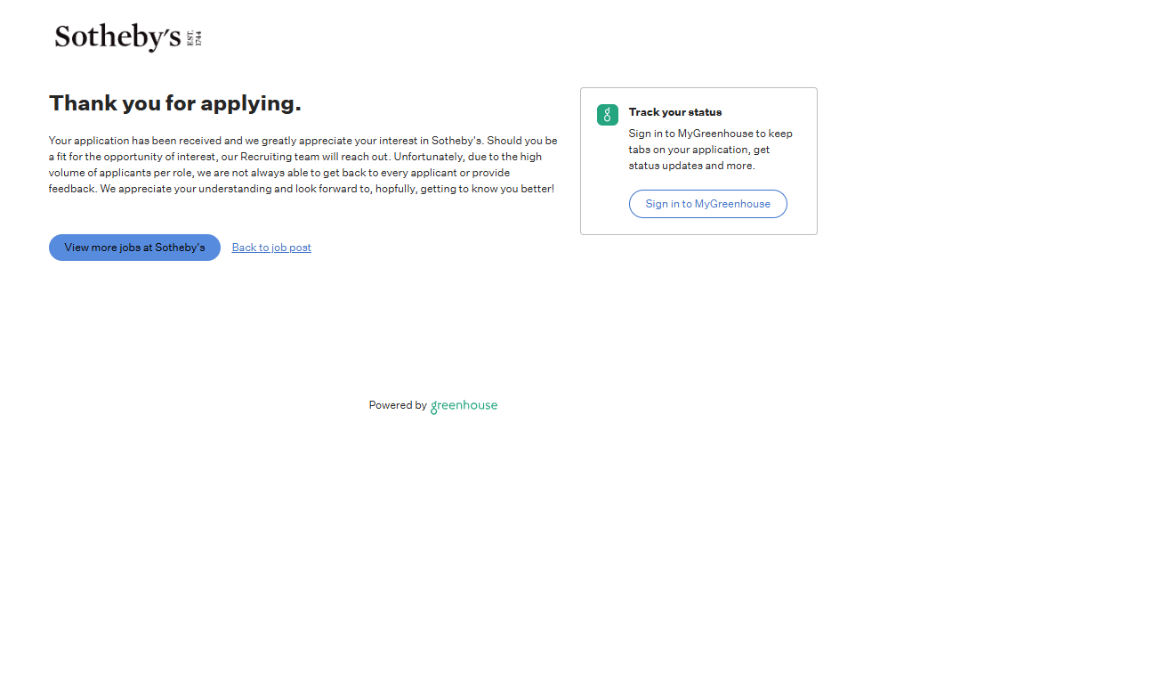
Task: Click the greenhouse wordmark logo in the footer
Action: [x=464, y=406]
